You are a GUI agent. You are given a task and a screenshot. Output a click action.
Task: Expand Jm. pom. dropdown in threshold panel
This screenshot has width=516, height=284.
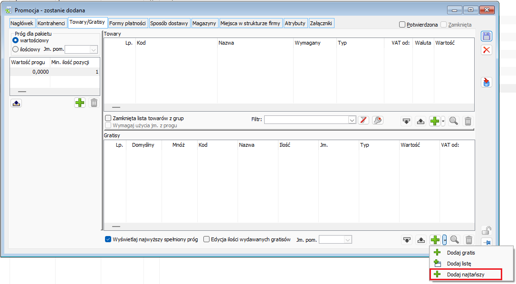[94, 49]
